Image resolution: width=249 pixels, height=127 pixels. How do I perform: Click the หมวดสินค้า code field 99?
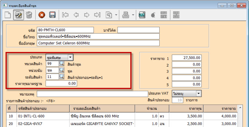pyautogui.click(x=52, y=64)
